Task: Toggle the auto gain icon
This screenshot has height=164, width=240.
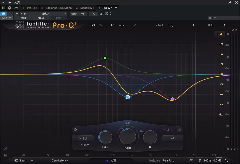Action: pos(200,160)
